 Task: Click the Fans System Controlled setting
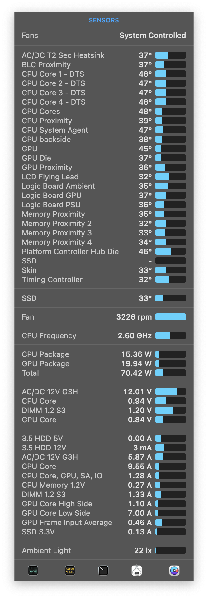[x=153, y=36]
